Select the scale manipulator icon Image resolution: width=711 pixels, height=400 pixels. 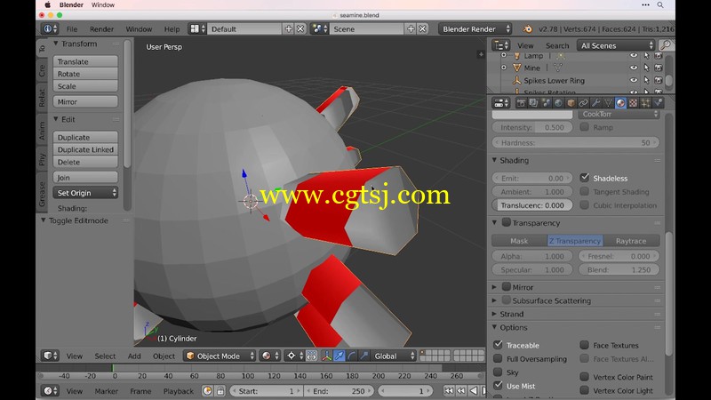363,356
